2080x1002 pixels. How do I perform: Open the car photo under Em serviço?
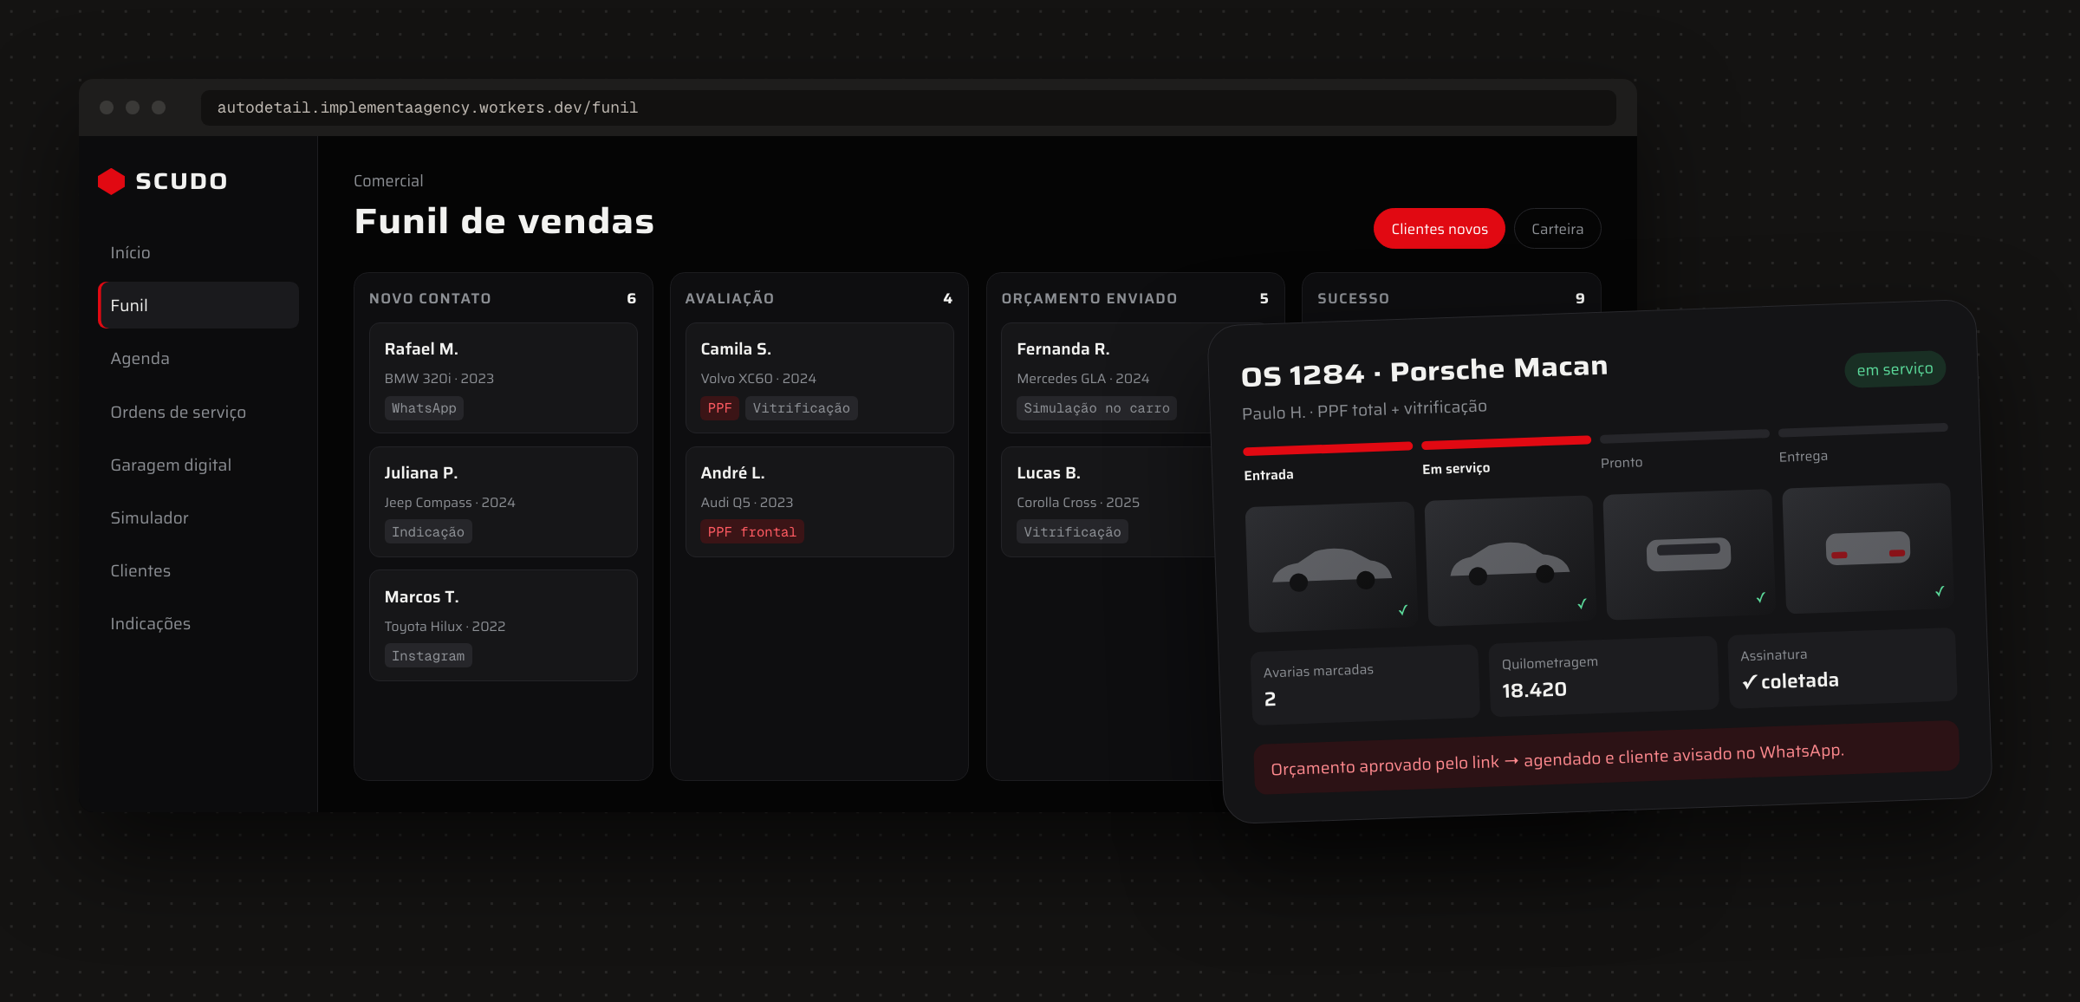coord(1510,561)
